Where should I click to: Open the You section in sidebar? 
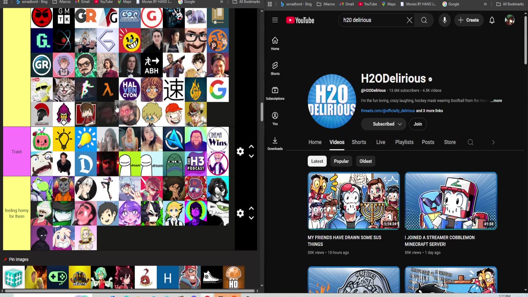[x=275, y=118]
